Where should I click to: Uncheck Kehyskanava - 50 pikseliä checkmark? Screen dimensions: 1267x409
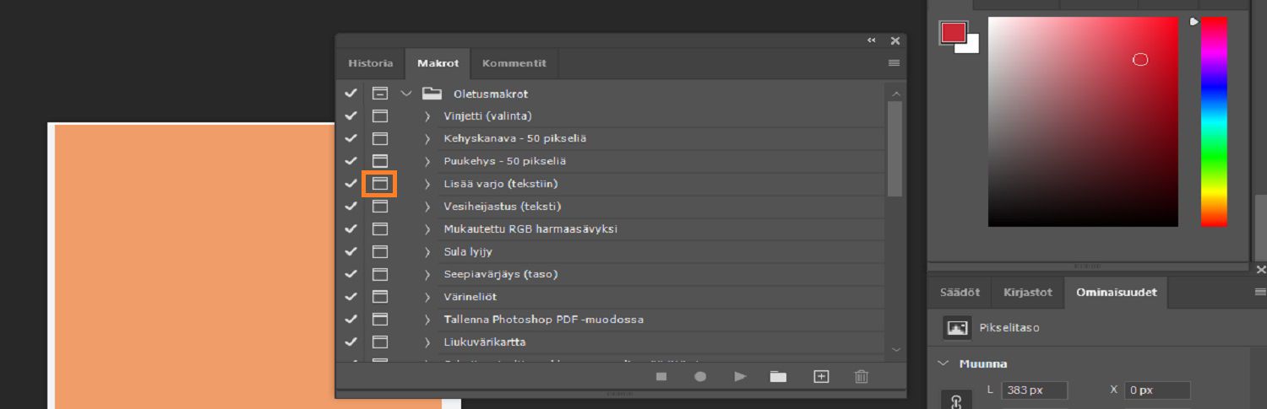[351, 138]
